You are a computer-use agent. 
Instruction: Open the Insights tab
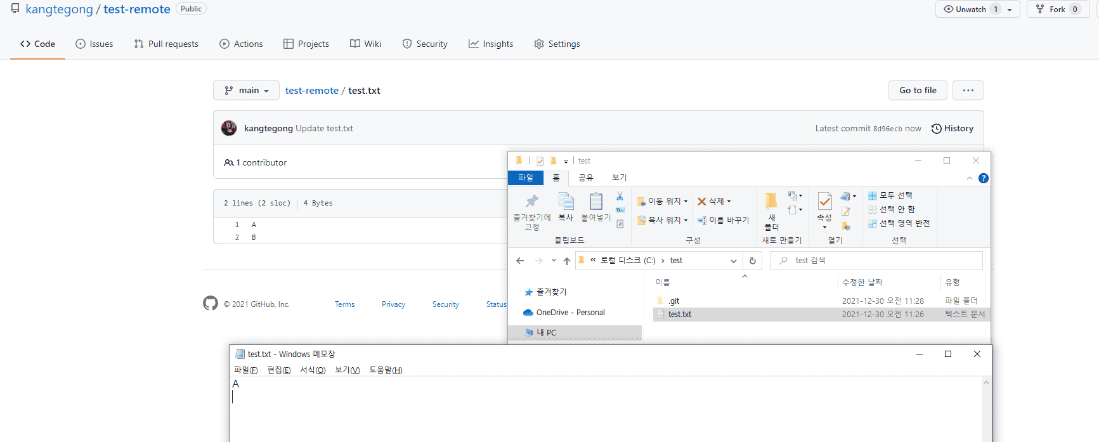pos(491,44)
